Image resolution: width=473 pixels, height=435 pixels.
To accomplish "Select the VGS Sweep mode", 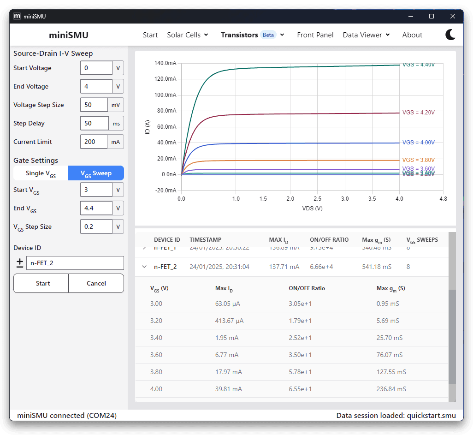I will click(96, 173).
